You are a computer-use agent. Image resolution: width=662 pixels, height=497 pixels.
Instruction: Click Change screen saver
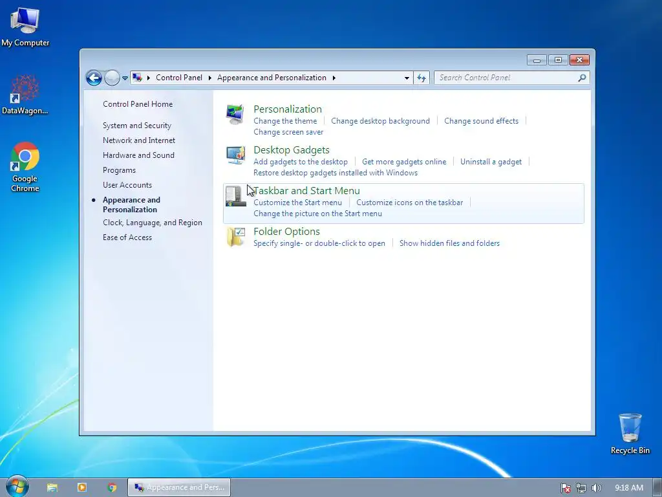pyautogui.click(x=288, y=132)
